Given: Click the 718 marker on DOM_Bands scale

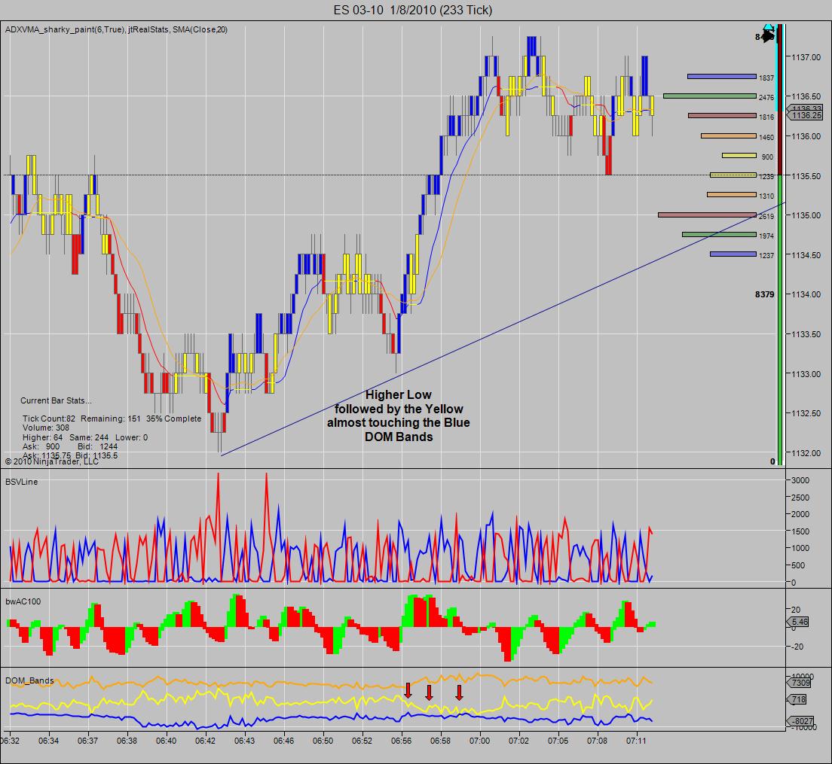Looking at the screenshot, I should tap(797, 699).
